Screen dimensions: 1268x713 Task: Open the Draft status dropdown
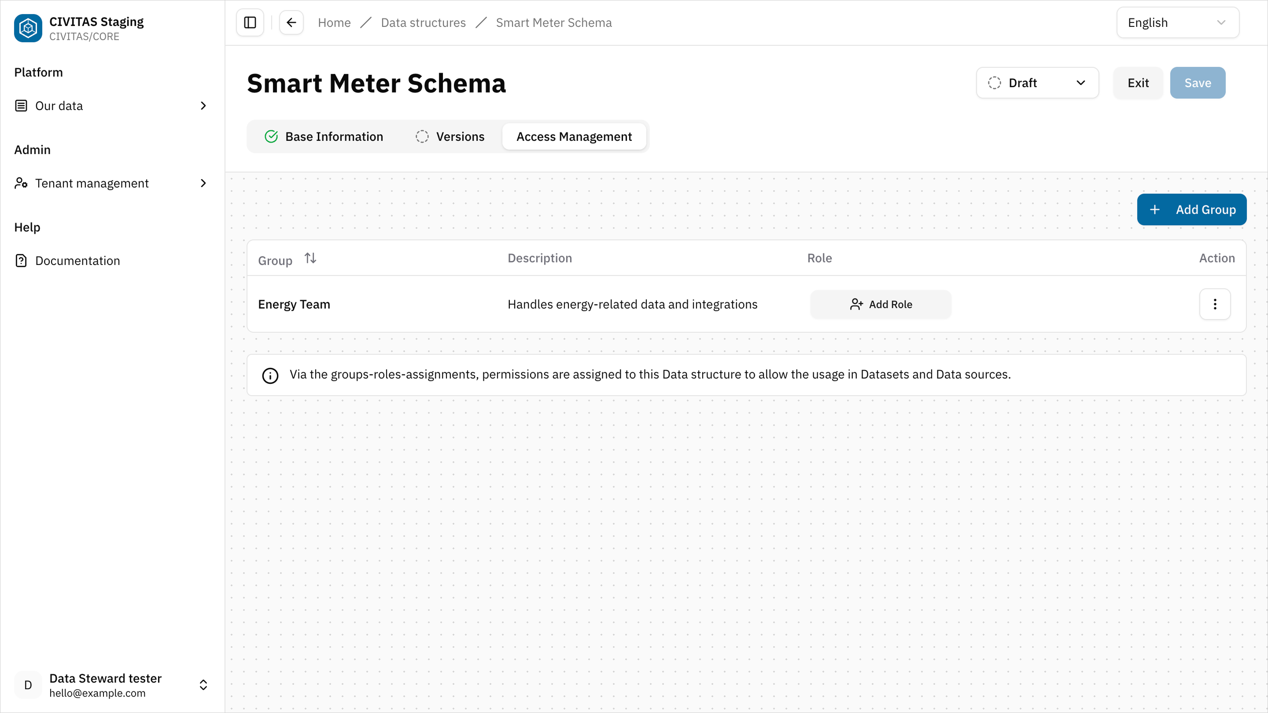[1037, 83]
